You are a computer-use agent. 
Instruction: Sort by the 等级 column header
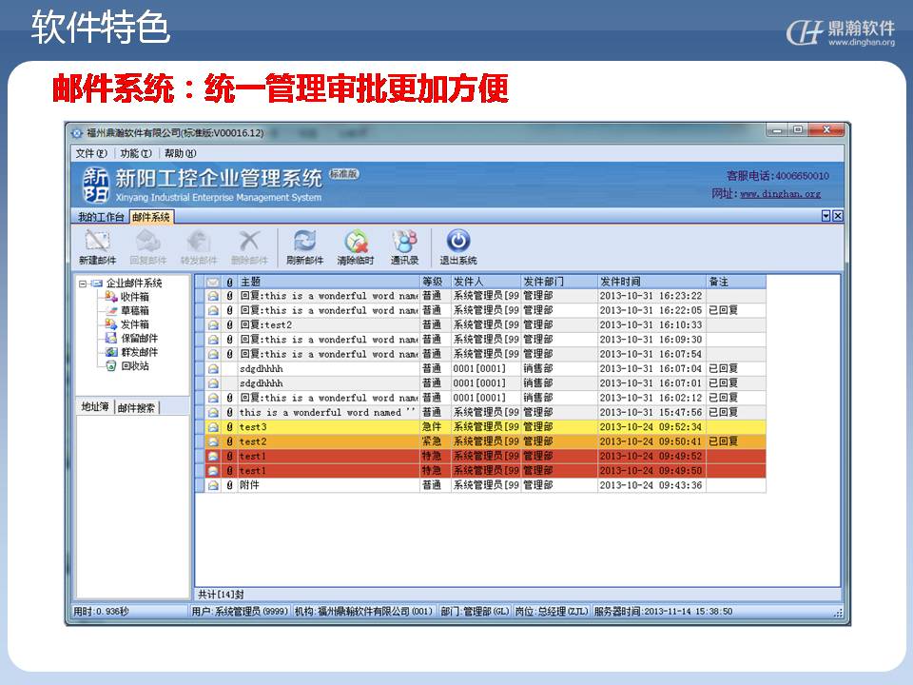point(436,282)
